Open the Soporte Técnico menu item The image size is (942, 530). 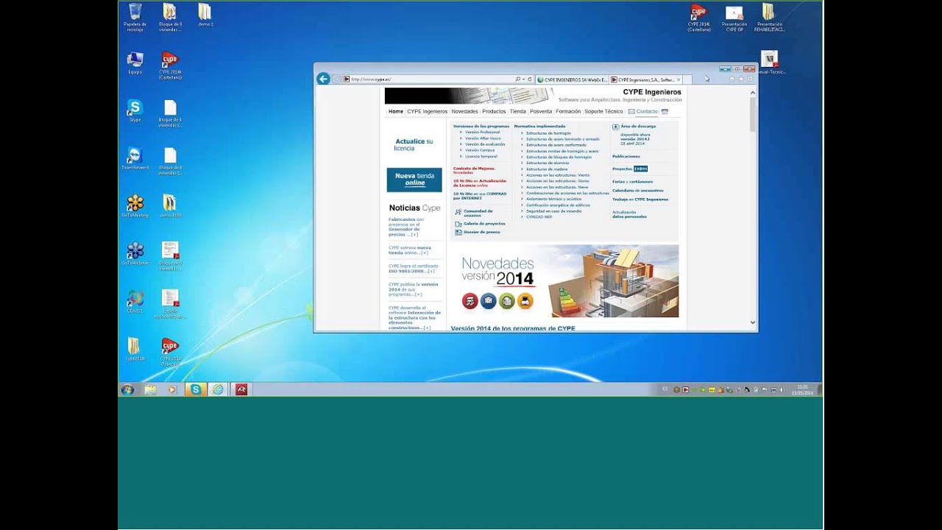tap(603, 112)
